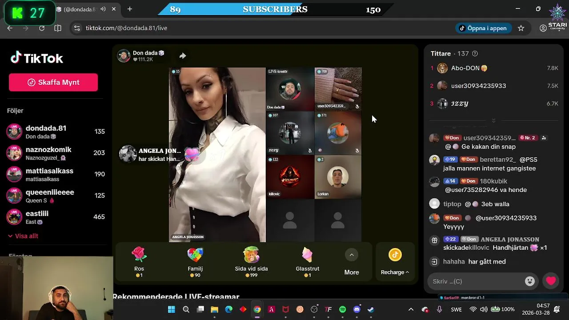Open the emoji picker in the chat box
Viewport: 569px width, 320px height.
(529, 281)
